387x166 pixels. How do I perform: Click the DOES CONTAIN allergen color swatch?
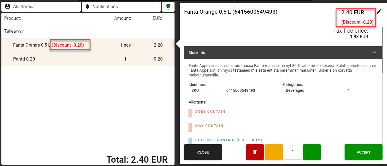click(190, 113)
